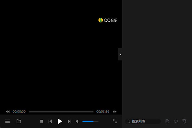Open the main hamburger menu
This screenshot has height=128, width=192.
[x=7, y=121]
